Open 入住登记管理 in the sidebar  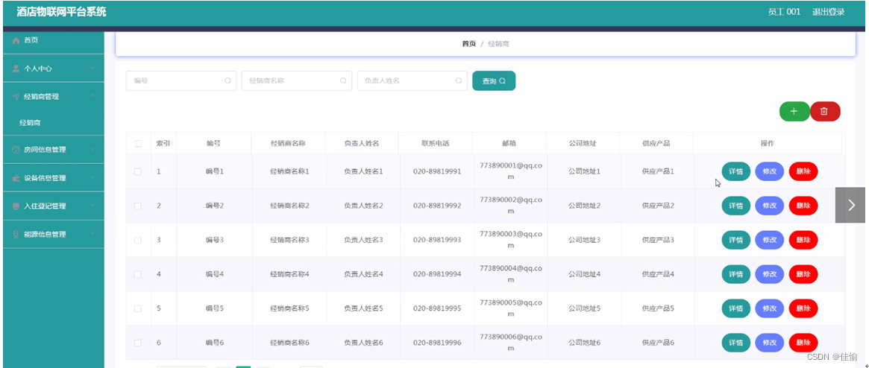pyautogui.click(x=54, y=206)
